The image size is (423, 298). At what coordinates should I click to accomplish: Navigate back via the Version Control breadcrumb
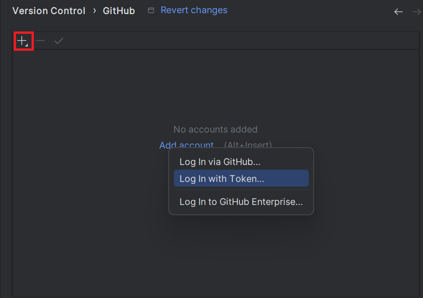pos(49,10)
